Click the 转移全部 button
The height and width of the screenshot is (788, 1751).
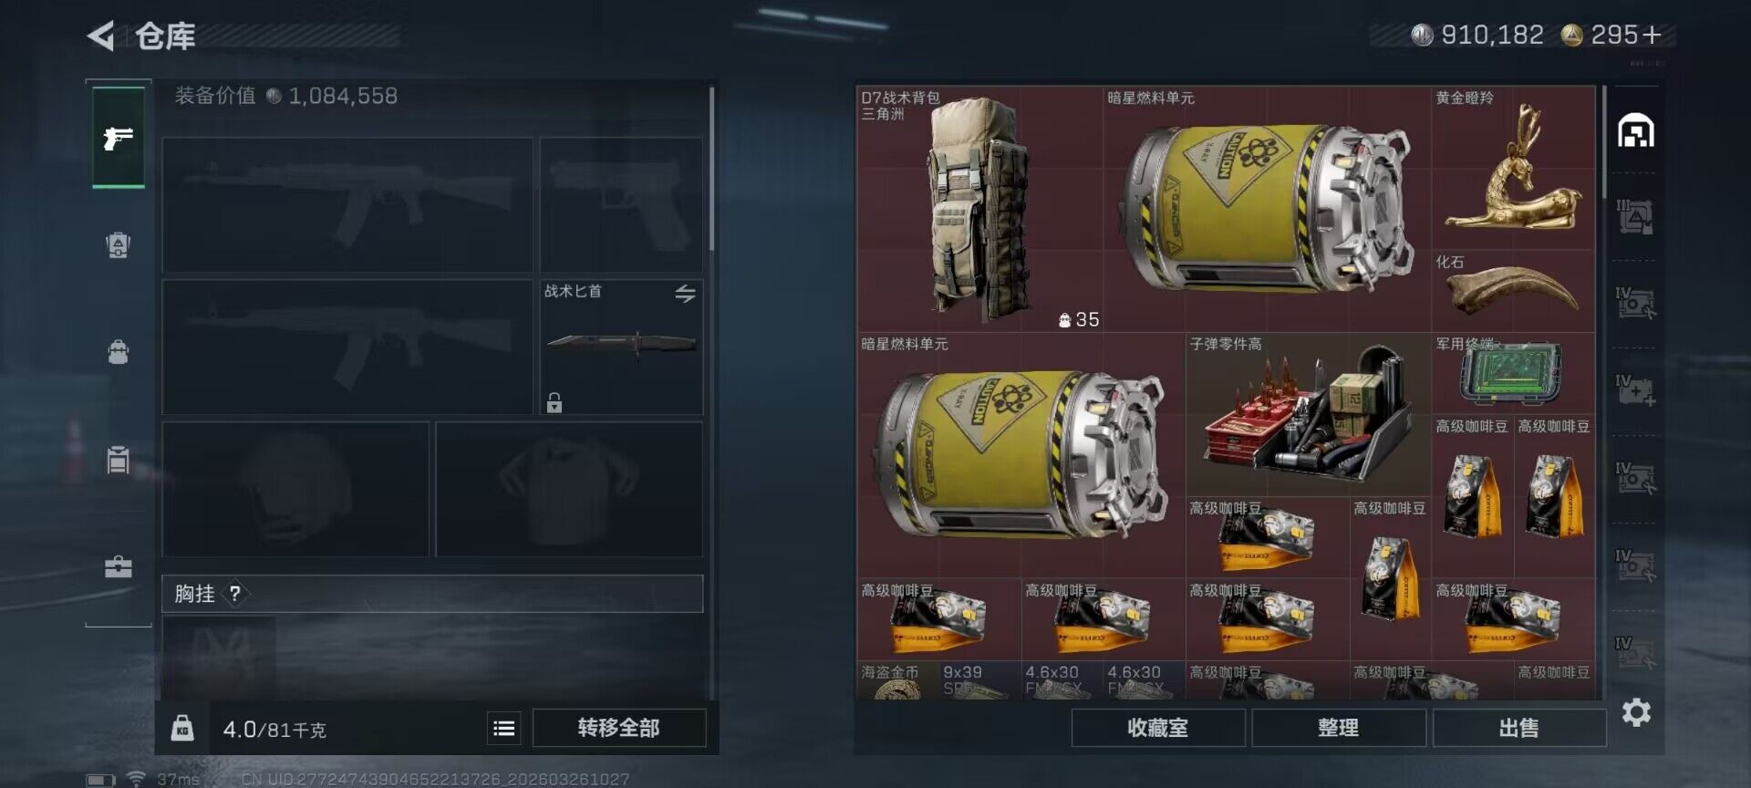[619, 728]
